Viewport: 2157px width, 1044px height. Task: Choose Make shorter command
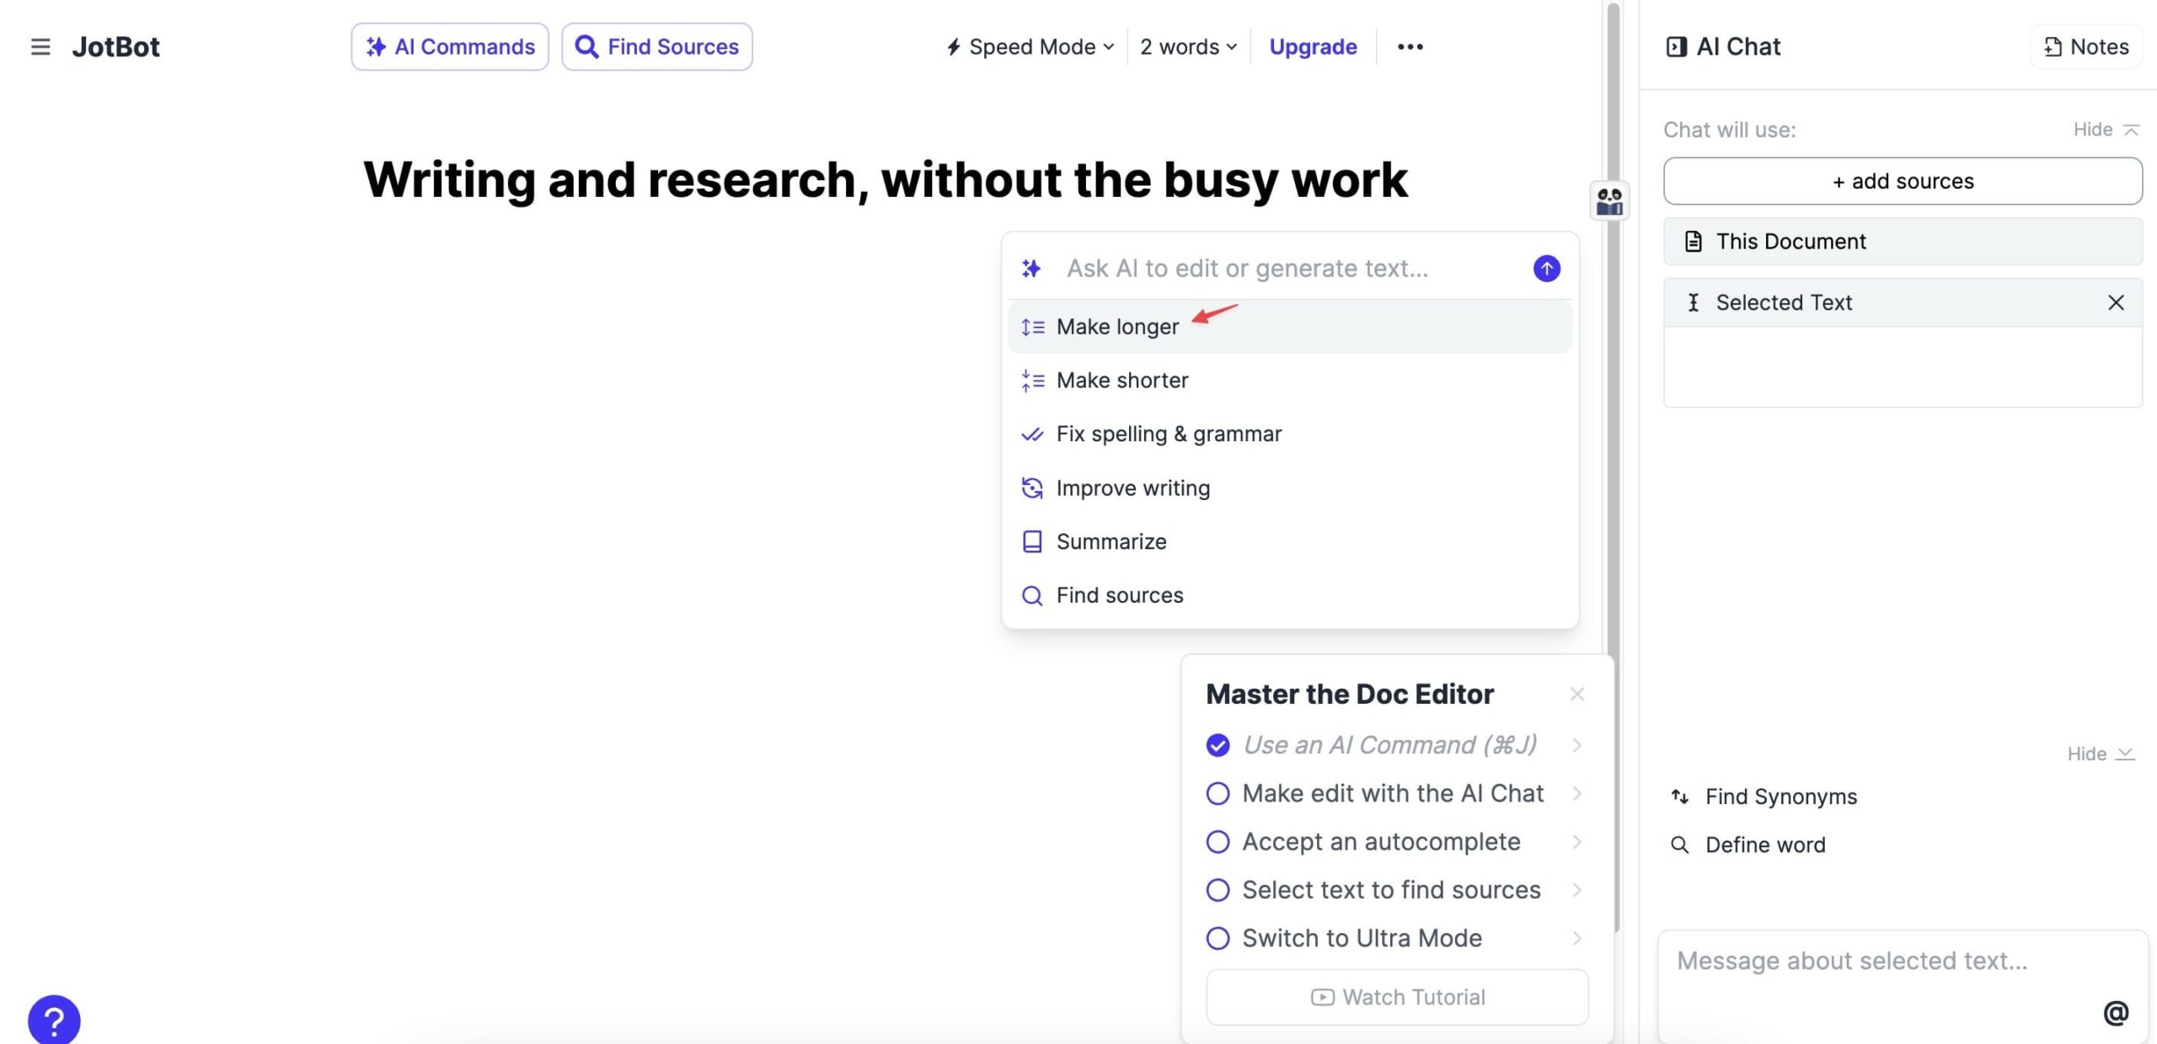(1290, 381)
